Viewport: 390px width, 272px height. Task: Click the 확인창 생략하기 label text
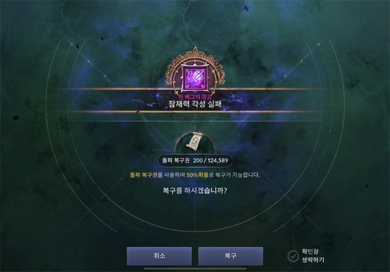pos(313,255)
